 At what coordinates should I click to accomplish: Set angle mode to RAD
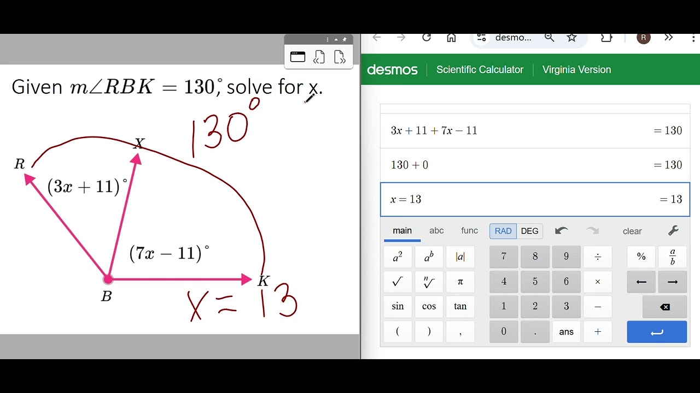[x=503, y=231]
